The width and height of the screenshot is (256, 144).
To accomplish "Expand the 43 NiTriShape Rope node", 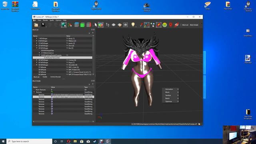I will (37, 62).
